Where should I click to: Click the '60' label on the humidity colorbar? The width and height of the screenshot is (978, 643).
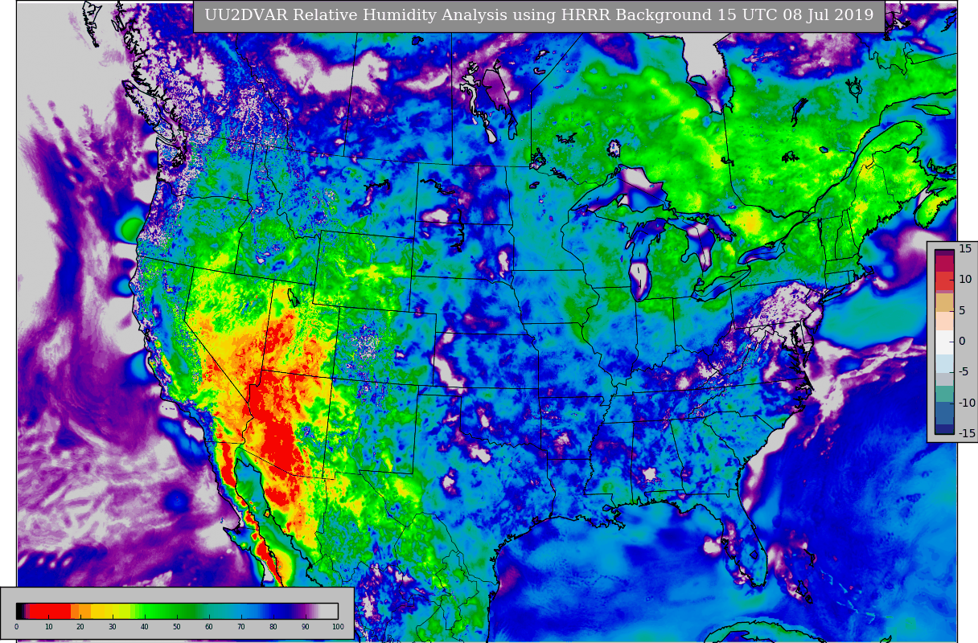click(209, 627)
